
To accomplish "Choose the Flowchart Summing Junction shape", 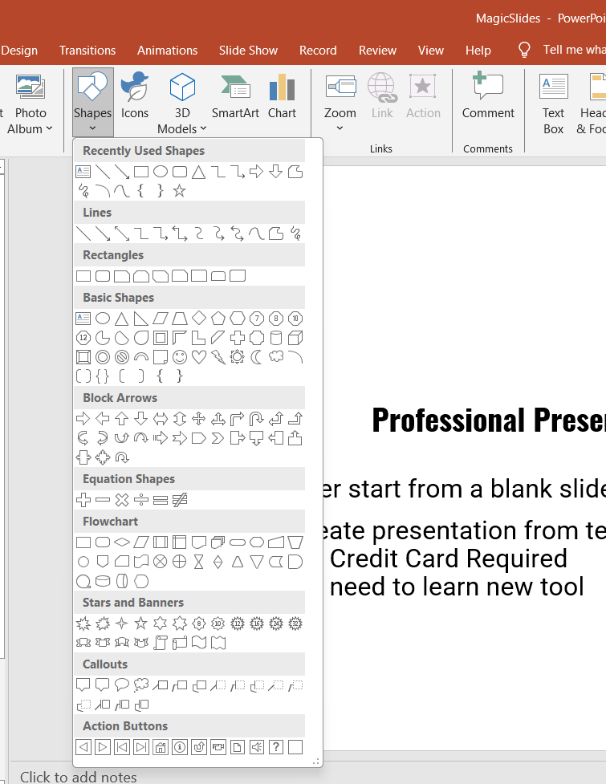I will point(160,562).
